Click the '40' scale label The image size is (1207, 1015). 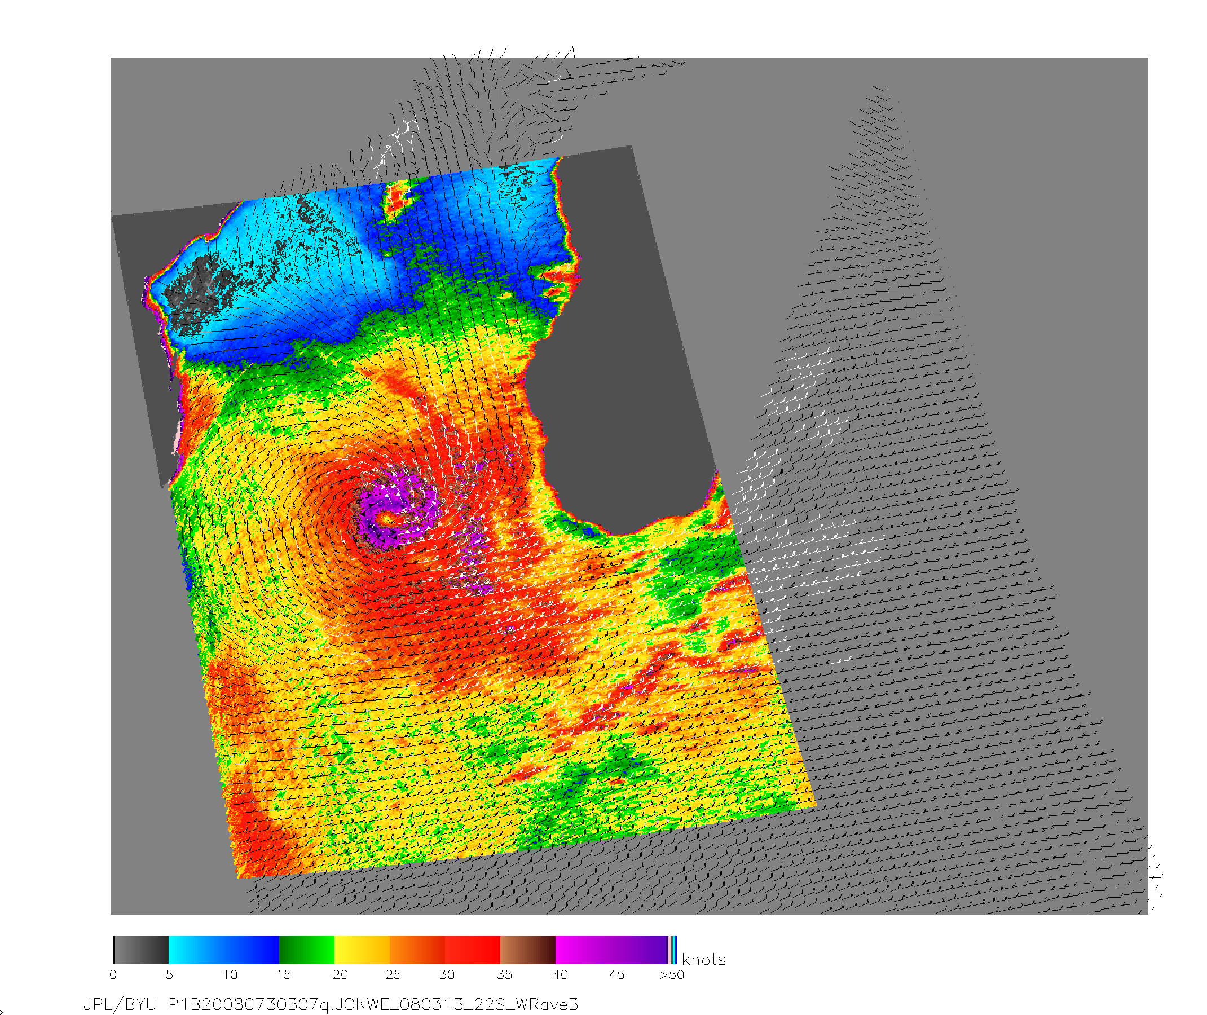560,975
